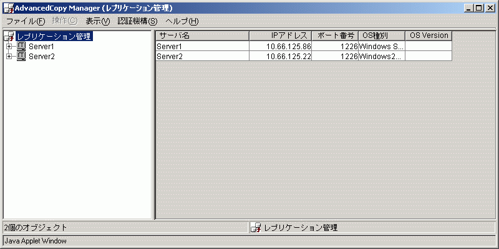
Task: Click the Windows2... OS type cell
Action: [x=382, y=56]
